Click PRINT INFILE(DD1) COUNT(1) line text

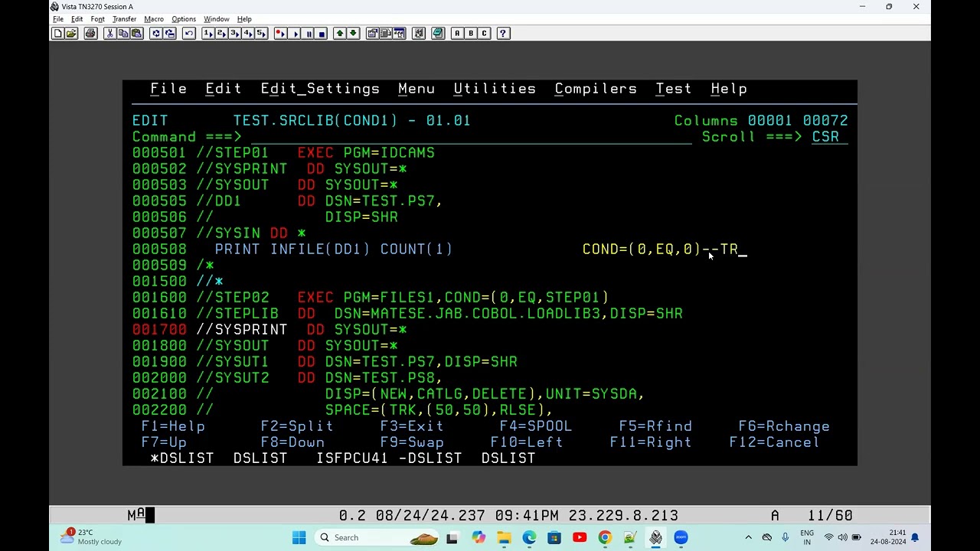pos(334,249)
